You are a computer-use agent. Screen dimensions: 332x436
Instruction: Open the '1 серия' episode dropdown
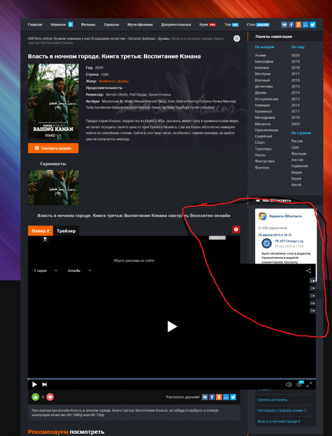tap(46, 271)
